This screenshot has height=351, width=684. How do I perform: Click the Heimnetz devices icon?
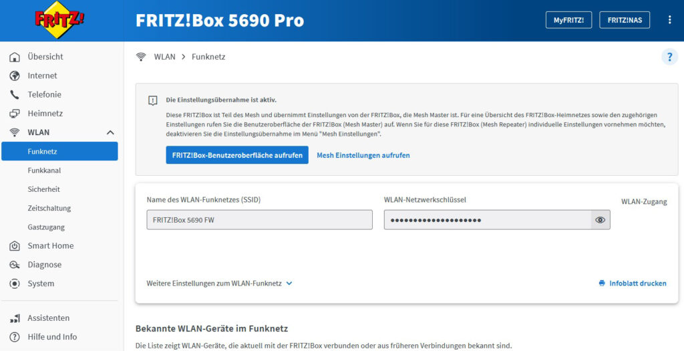(x=15, y=114)
